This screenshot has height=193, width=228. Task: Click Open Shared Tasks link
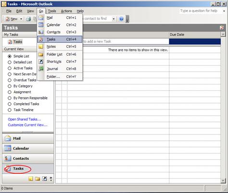pos(24,119)
